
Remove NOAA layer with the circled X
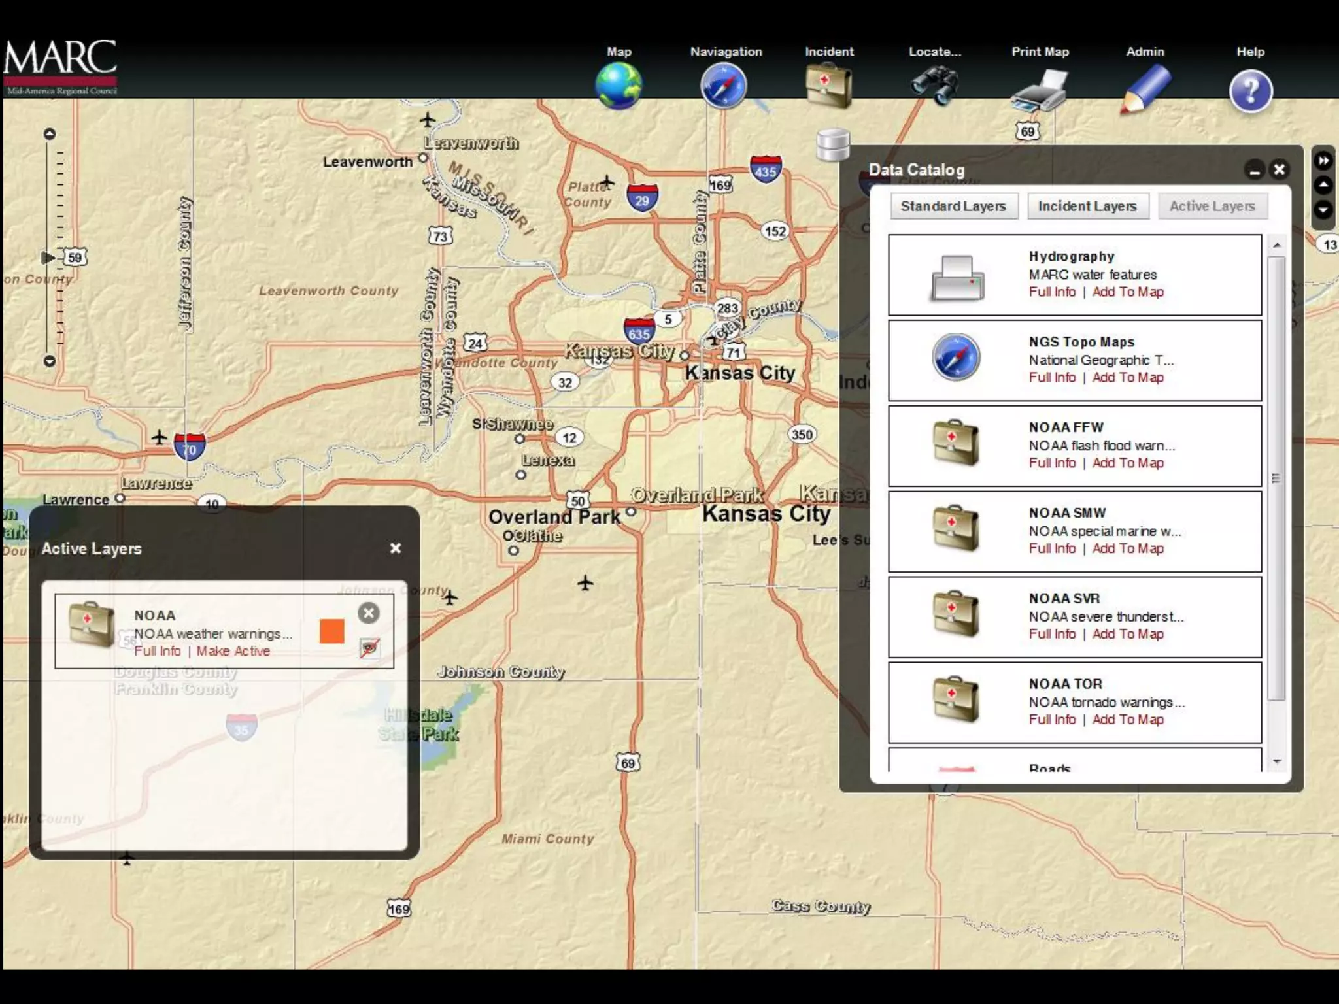[x=369, y=613]
